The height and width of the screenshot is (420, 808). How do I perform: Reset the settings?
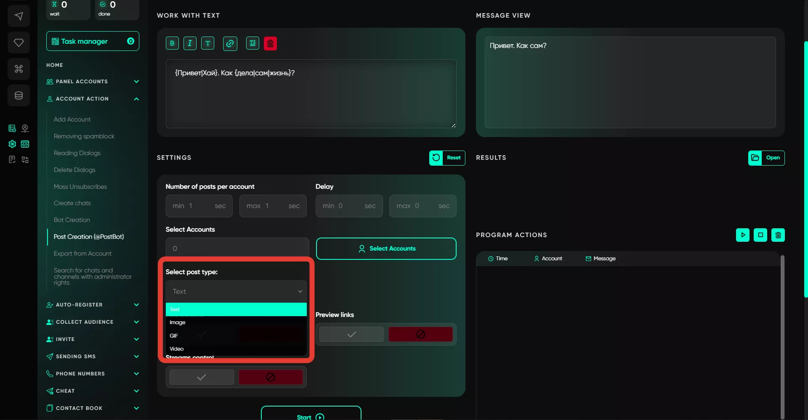click(x=447, y=158)
